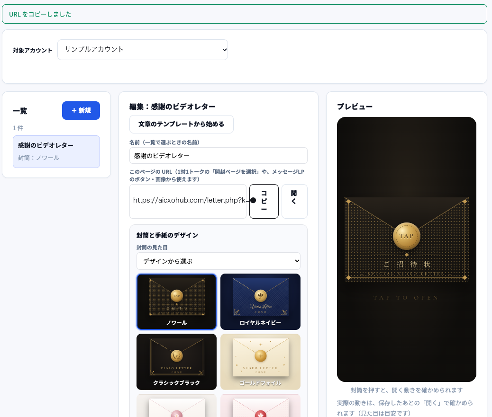Image resolution: width=492 pixels, height=417 pixels.
Task: Choose the ゴールドフォイル envelope design
Action: (x=260, y=362)
